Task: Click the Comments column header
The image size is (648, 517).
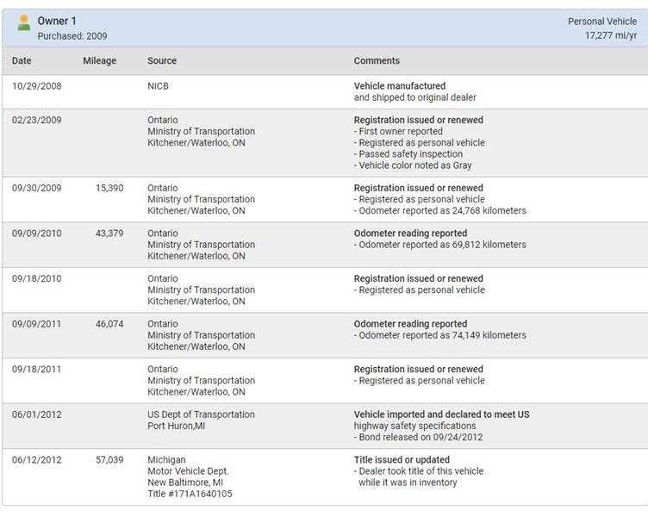Action: pos(377,61)
